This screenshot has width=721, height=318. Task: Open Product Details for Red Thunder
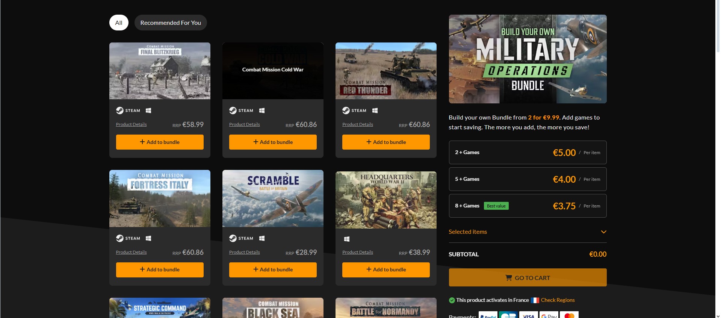pyautogui.click(x=357, y=124)
